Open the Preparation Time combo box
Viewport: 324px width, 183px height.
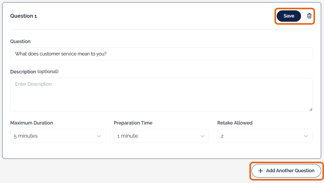click(x=161, y=136)
